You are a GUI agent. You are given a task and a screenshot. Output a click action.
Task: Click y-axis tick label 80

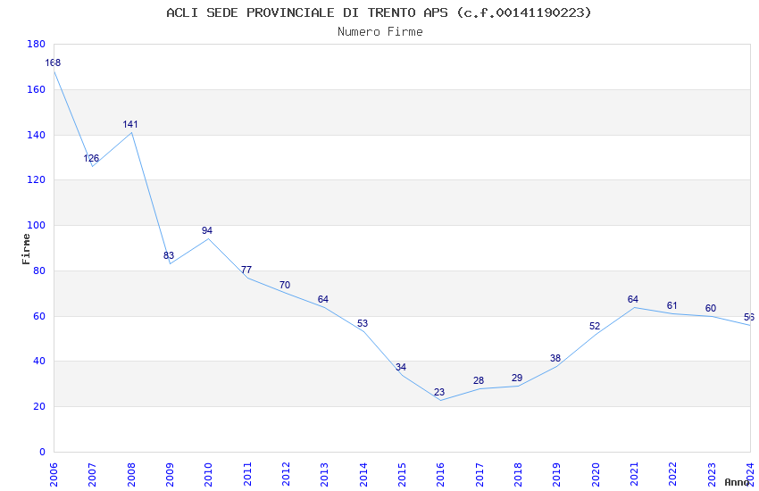pyautogui.click(x=39, y=270)
